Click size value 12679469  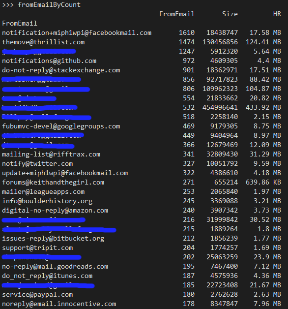point(222,145)
